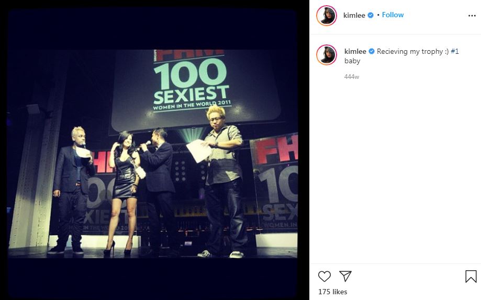This screenshot has width=481, height=300.
Task: Open the #1 hashtag link
Action: pyautogui.click(x=455, y=52)
